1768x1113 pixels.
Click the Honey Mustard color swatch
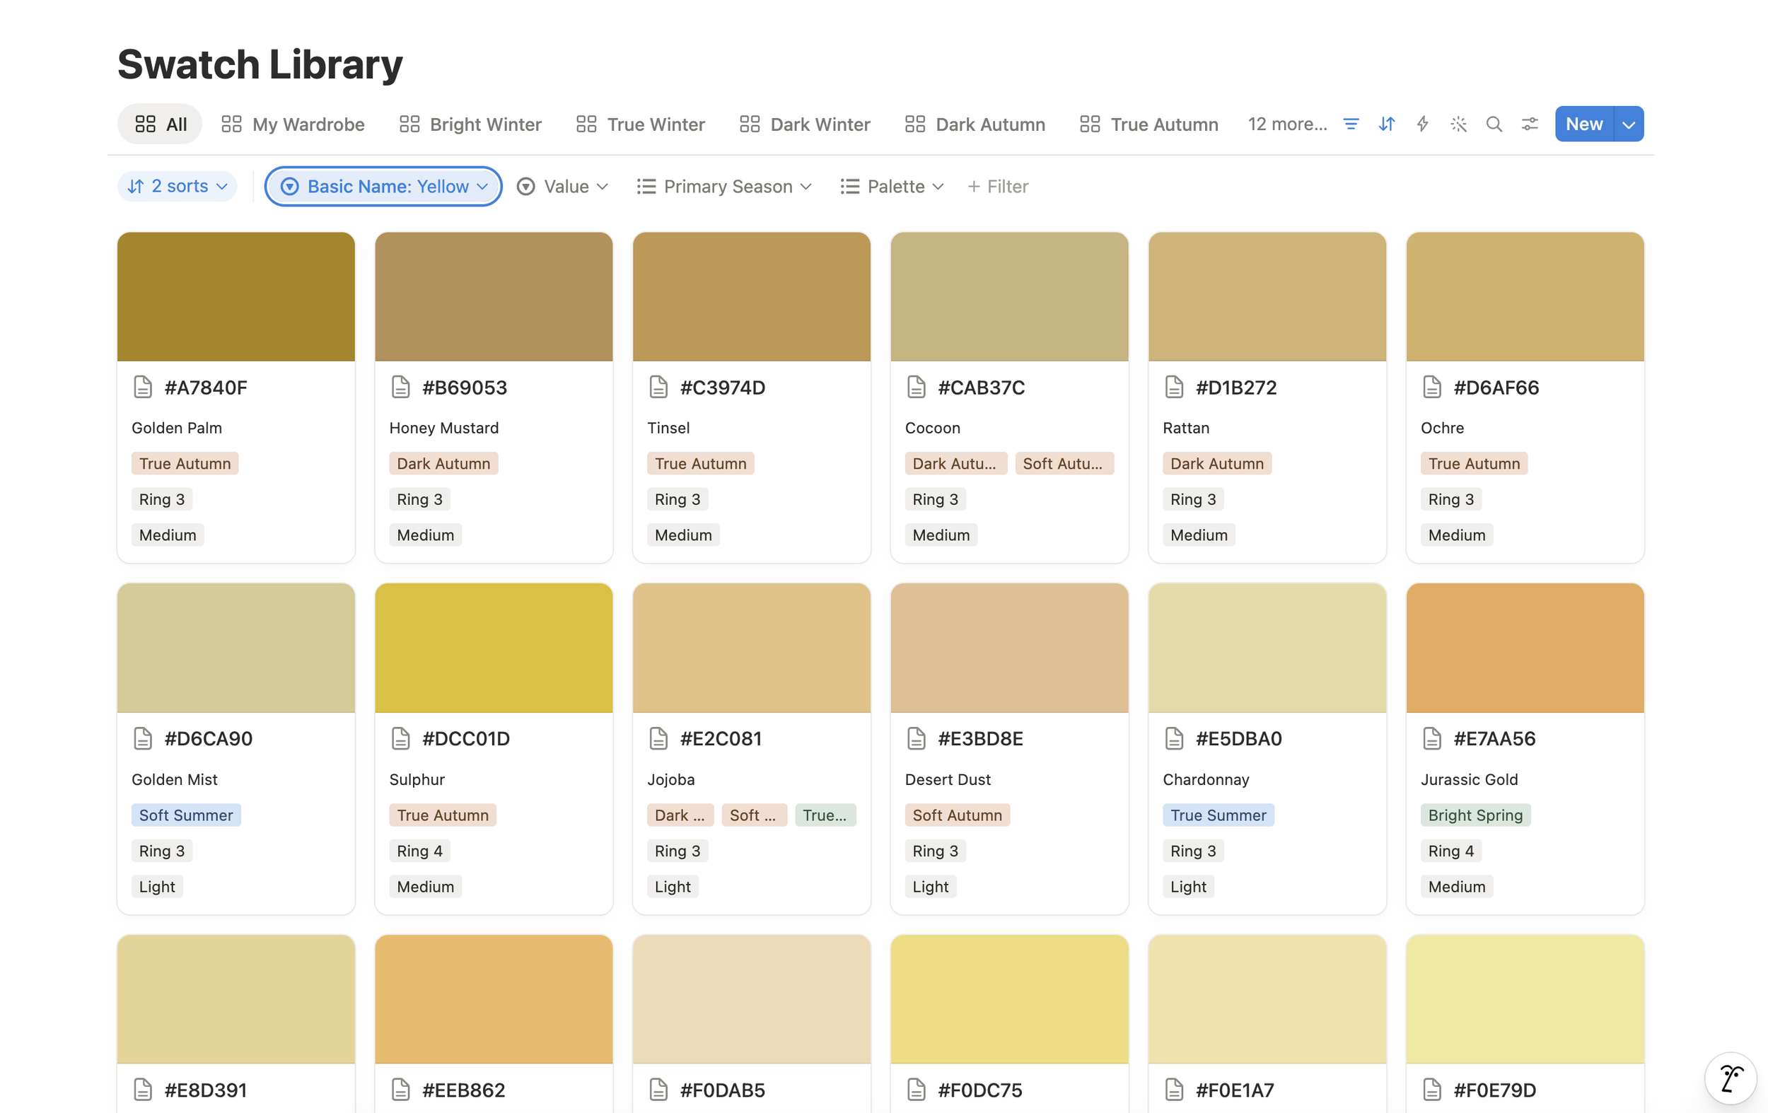494,296
